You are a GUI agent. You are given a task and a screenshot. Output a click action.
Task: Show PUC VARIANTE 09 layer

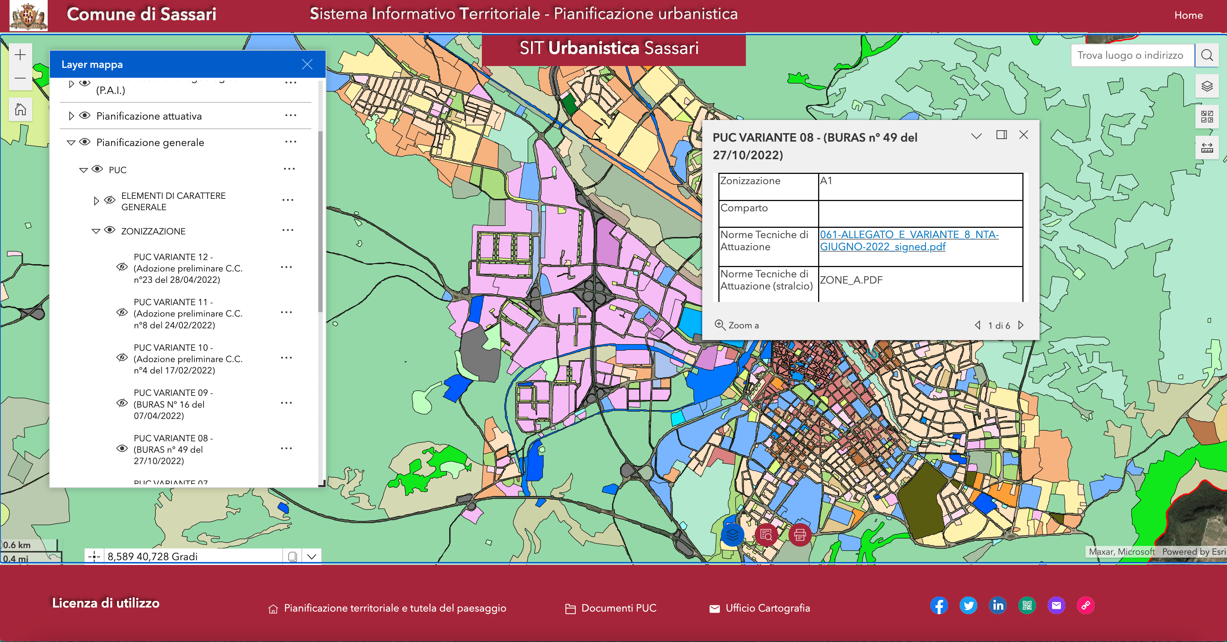coord(122,403)
